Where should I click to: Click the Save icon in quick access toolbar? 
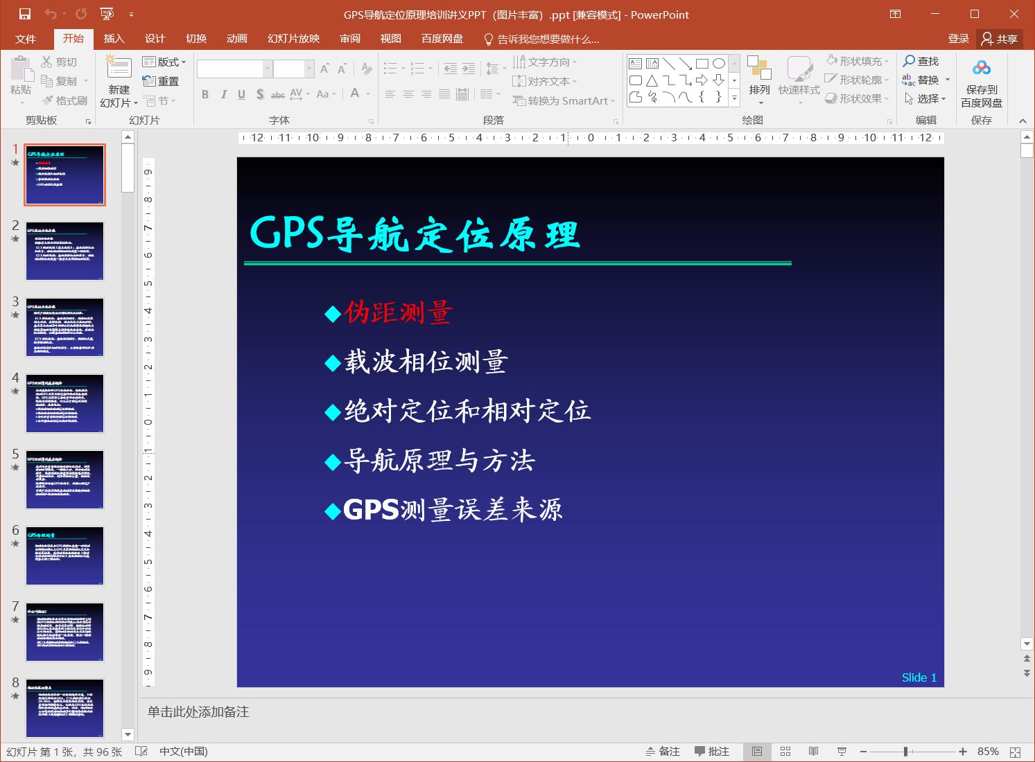click(25, 14)
